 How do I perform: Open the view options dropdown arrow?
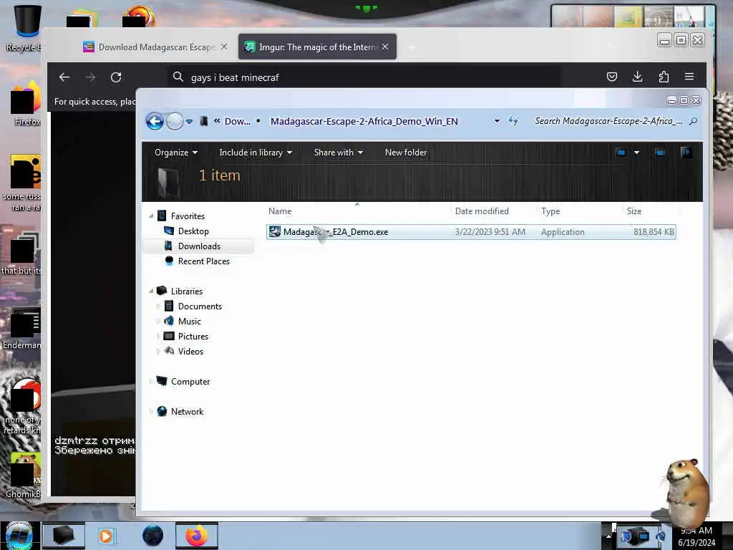click(636, 153)
